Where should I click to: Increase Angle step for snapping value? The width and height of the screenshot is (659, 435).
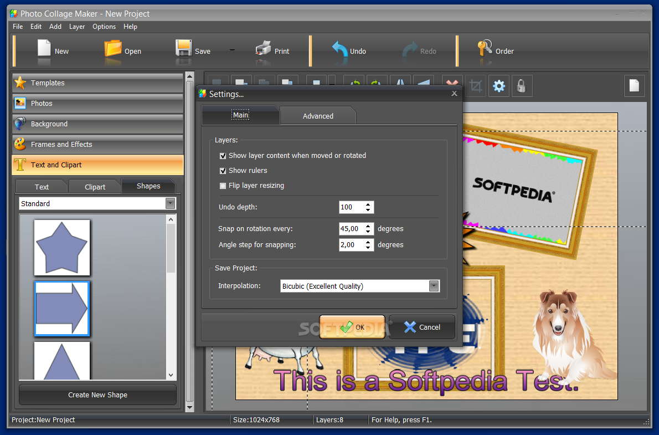(368, 242)
